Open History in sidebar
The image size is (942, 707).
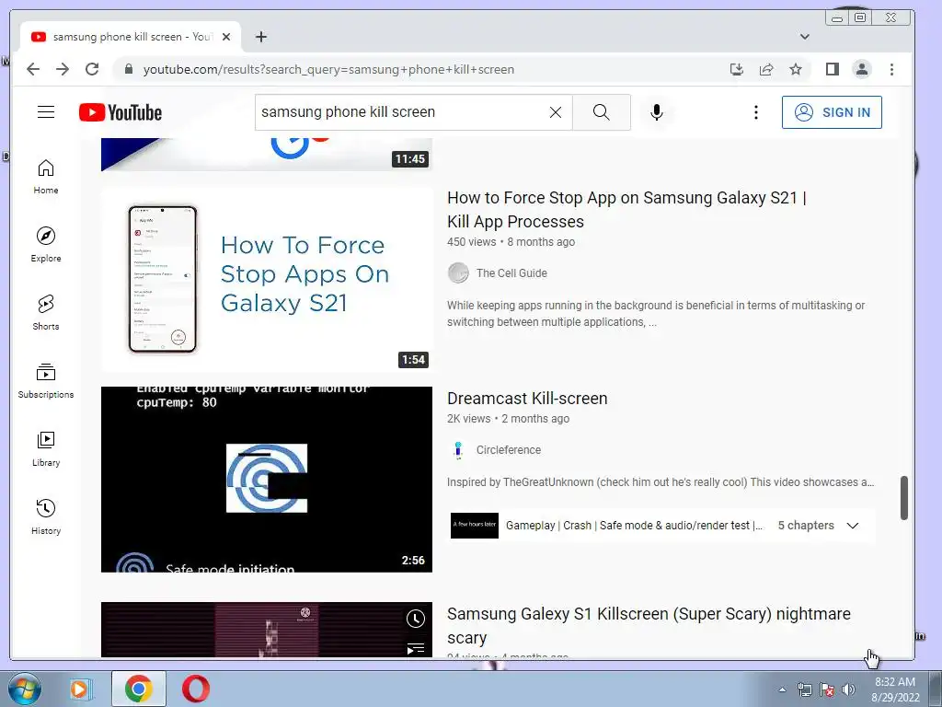click(x=46, y=517)
